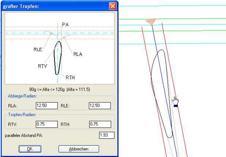Close the großer Tropfen dialog
Viewport: 226px width, 157px height.
(113, 6)
